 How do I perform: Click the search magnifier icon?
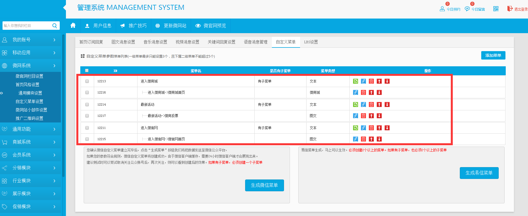click(55, 26)
